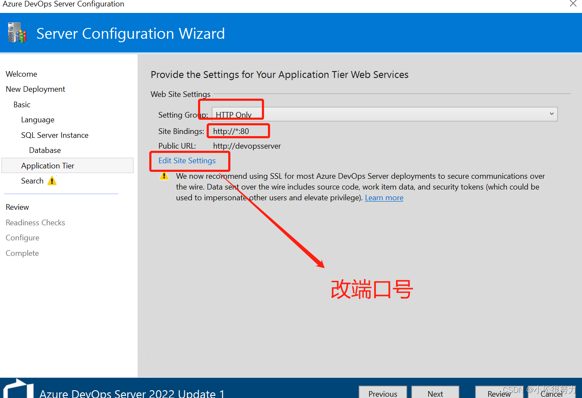
Task: Select the Configure step
Action: [x=22, y=238]
